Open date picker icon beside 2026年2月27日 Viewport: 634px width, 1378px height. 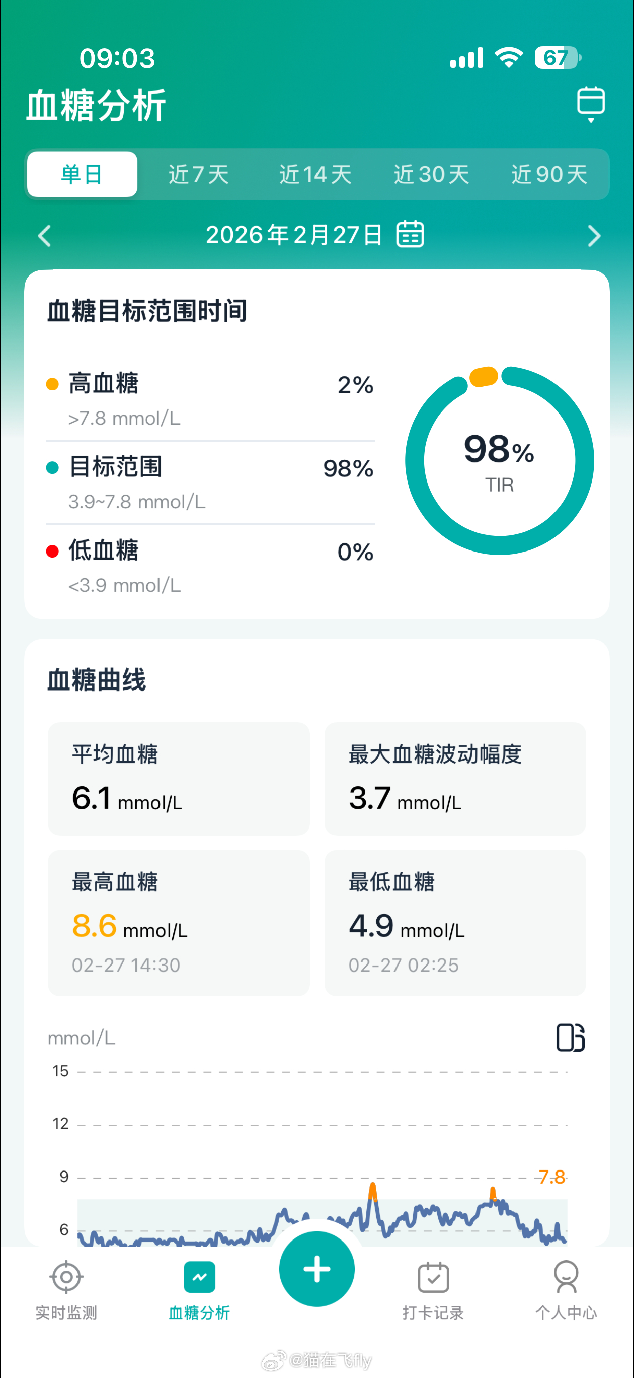pos(410,234)
